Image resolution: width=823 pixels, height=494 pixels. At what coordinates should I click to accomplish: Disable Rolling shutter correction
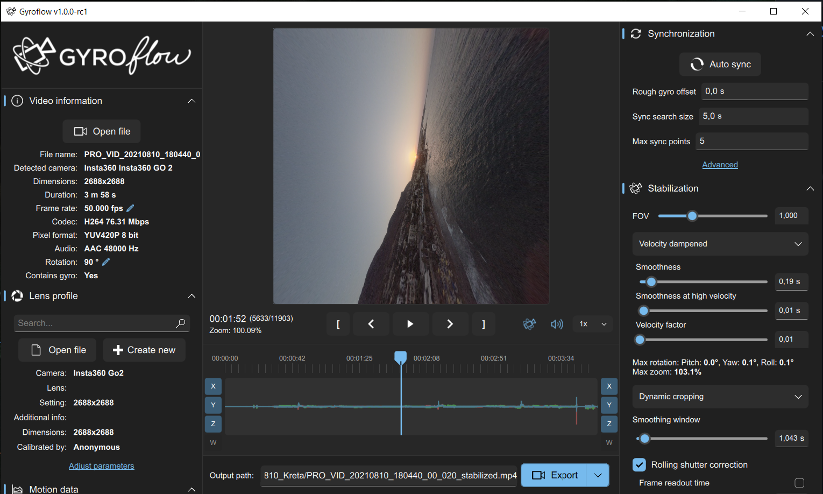[639, 464]
